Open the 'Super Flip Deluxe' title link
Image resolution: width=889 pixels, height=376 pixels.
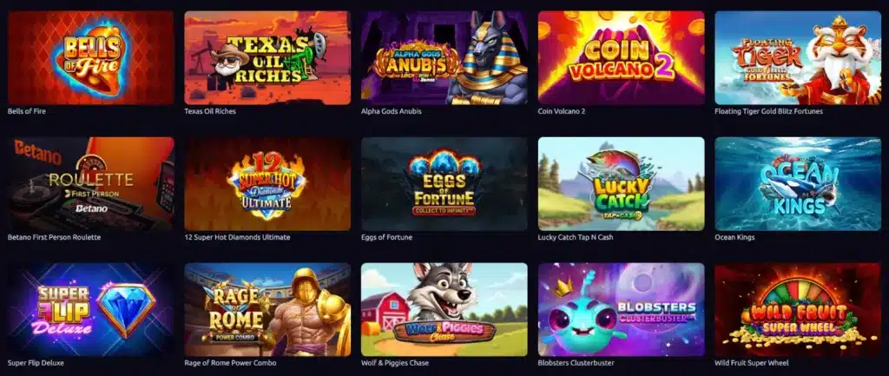pos(36,364)
